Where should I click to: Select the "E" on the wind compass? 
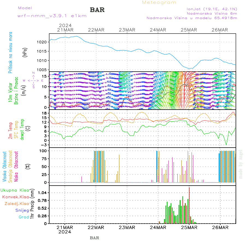[42, 81]
